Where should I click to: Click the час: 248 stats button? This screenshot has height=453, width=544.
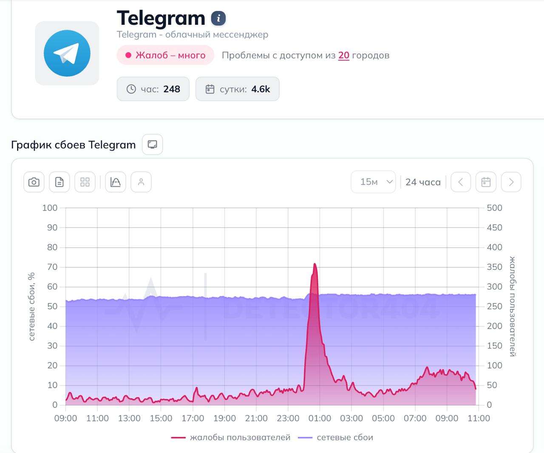[x=153, y=89]
